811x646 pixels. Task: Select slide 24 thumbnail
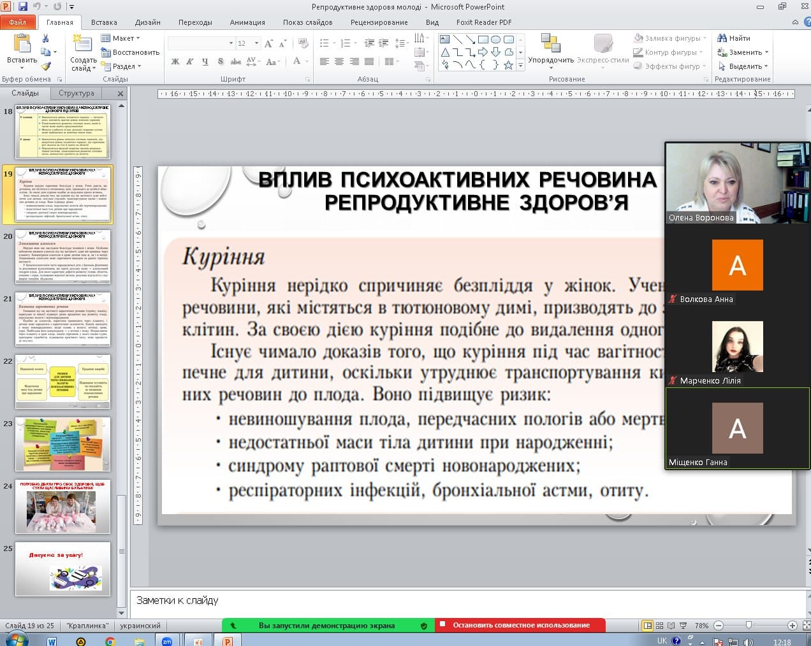[62, 506]
